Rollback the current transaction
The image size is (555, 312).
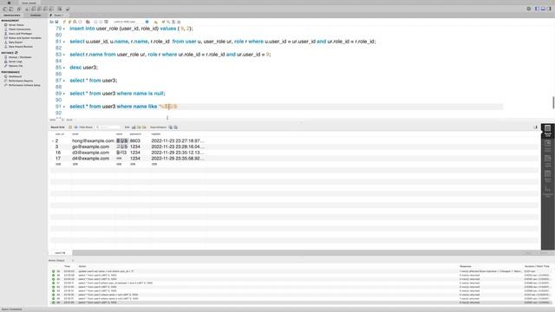[101, 22]
